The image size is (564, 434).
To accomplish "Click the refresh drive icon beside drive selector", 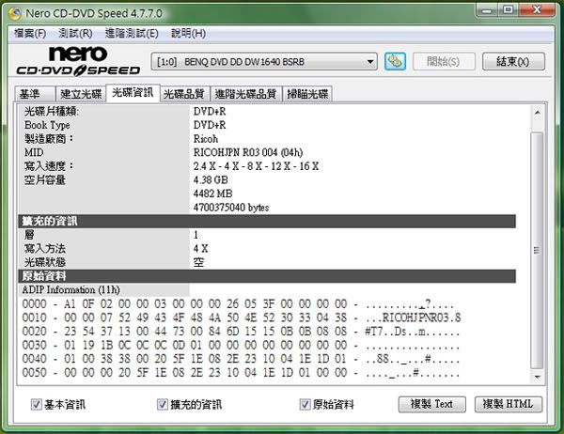I will pyautogui.click(x=395, y=61).
